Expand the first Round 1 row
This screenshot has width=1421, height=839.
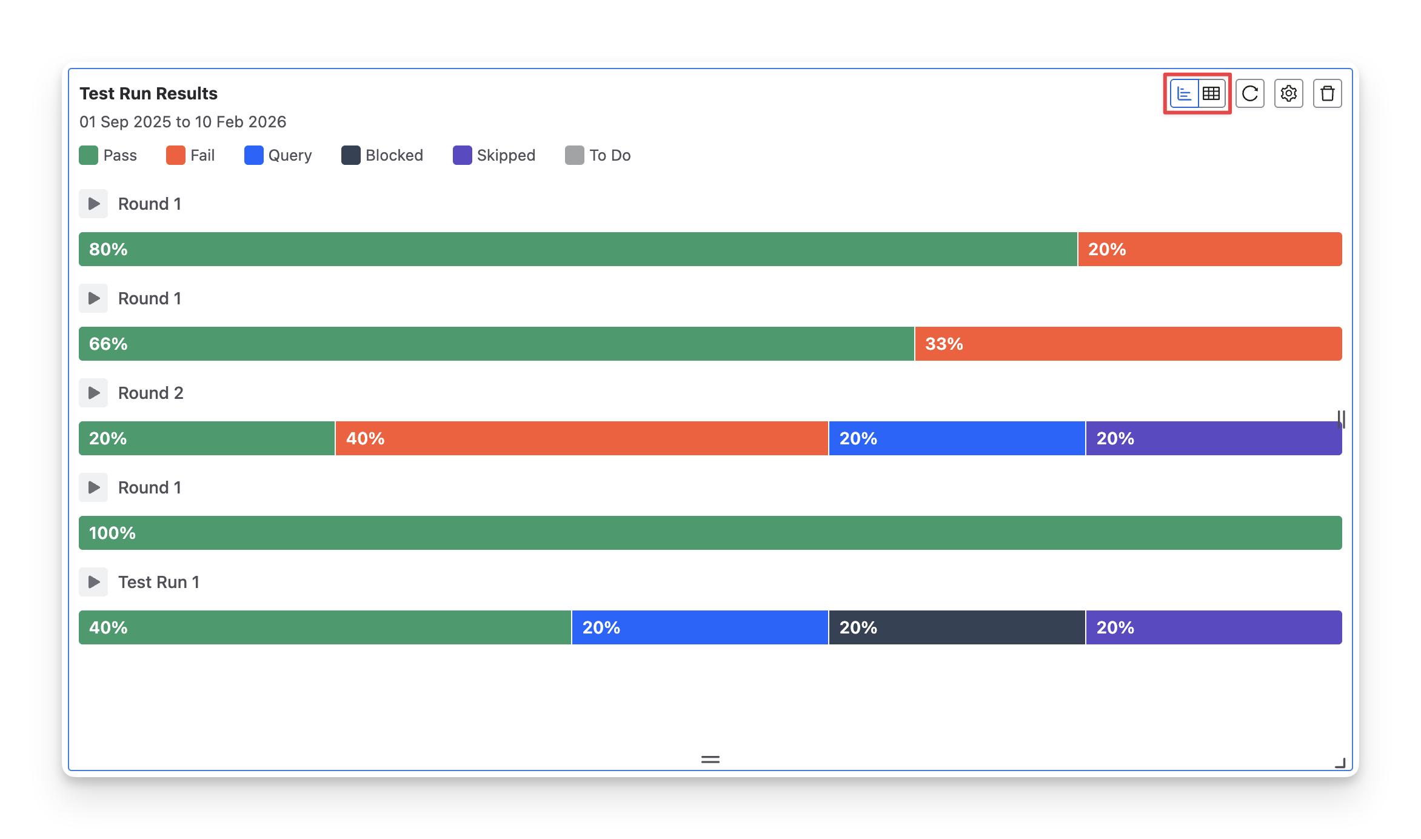coord(93,204)
